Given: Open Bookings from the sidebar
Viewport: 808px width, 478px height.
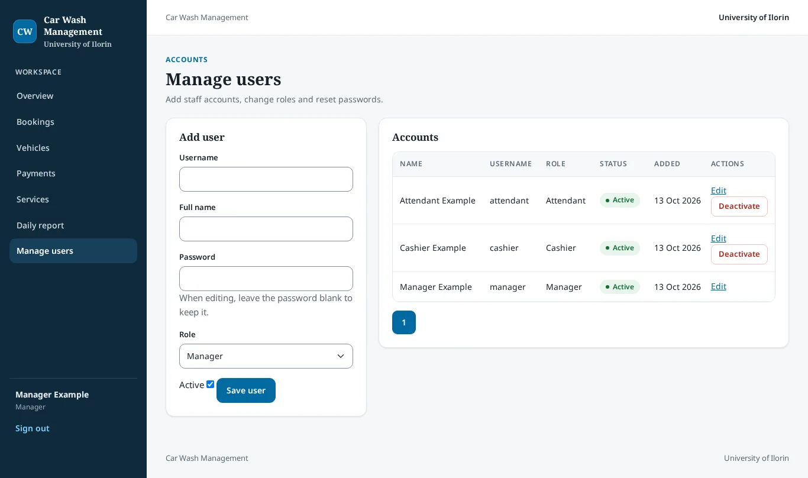Looking at the screenshot, I should coord(73,122).
